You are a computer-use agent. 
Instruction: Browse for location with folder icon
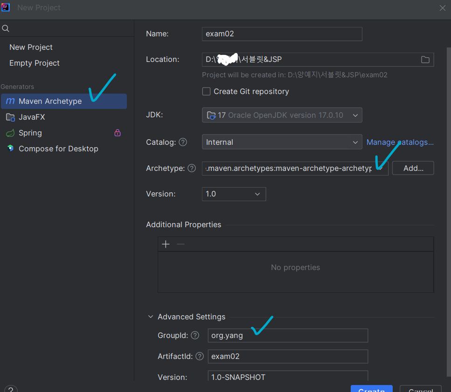click(425, 60)
